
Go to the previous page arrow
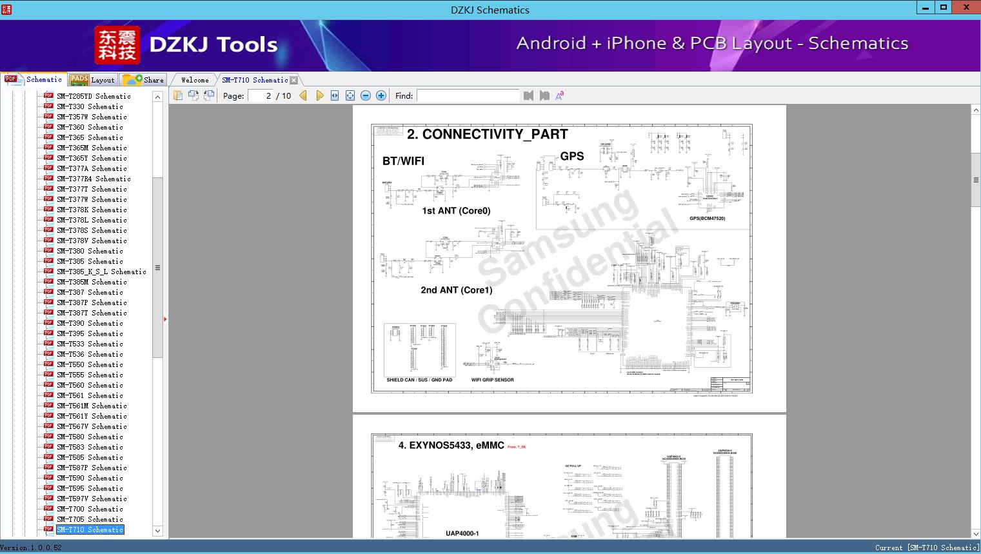[x=303, y=95]
